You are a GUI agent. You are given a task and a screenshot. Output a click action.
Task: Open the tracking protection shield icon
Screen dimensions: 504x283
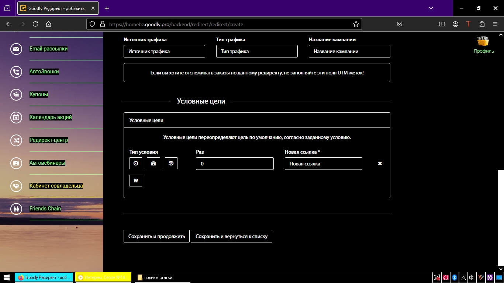click(x=92, y=24)
